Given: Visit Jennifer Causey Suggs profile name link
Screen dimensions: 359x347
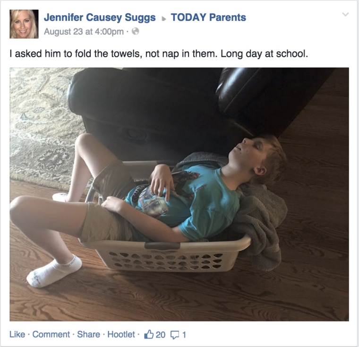Looking at the screenshot, I should tap(100, 17).
